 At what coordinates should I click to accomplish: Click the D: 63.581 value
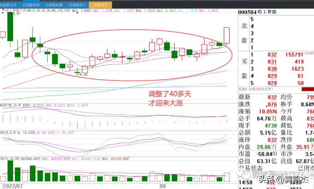(46, 132)
